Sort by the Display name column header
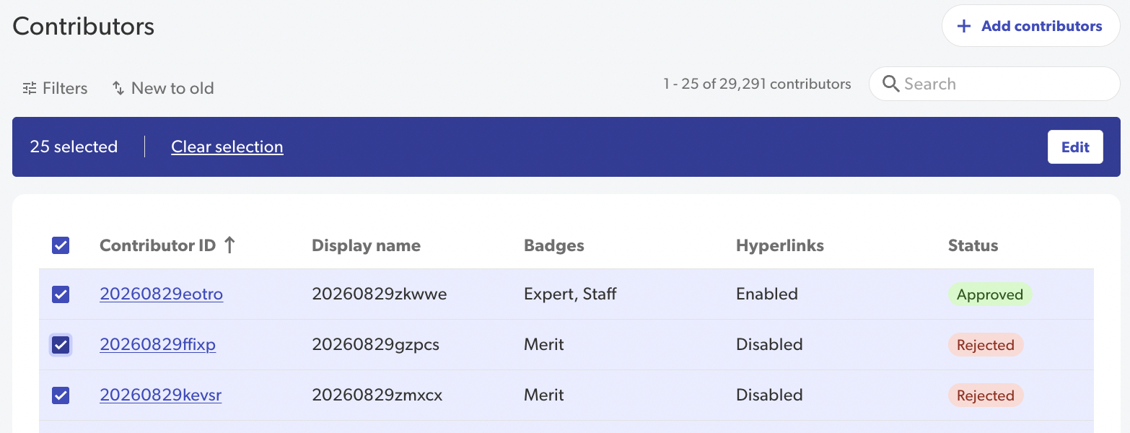Screen dimensions: 1130x433 [x=366, y=245]
